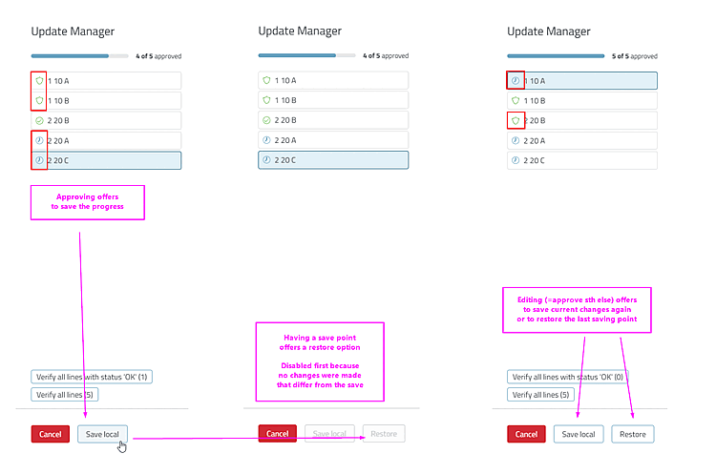Click the 4 of 5 approved progress bar on the left
Image resolution: width=716 pixels, height=474 pixels.
point(80,56)
